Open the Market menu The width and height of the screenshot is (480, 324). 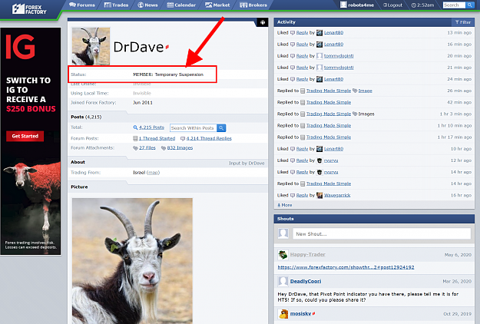click(217, 5)
